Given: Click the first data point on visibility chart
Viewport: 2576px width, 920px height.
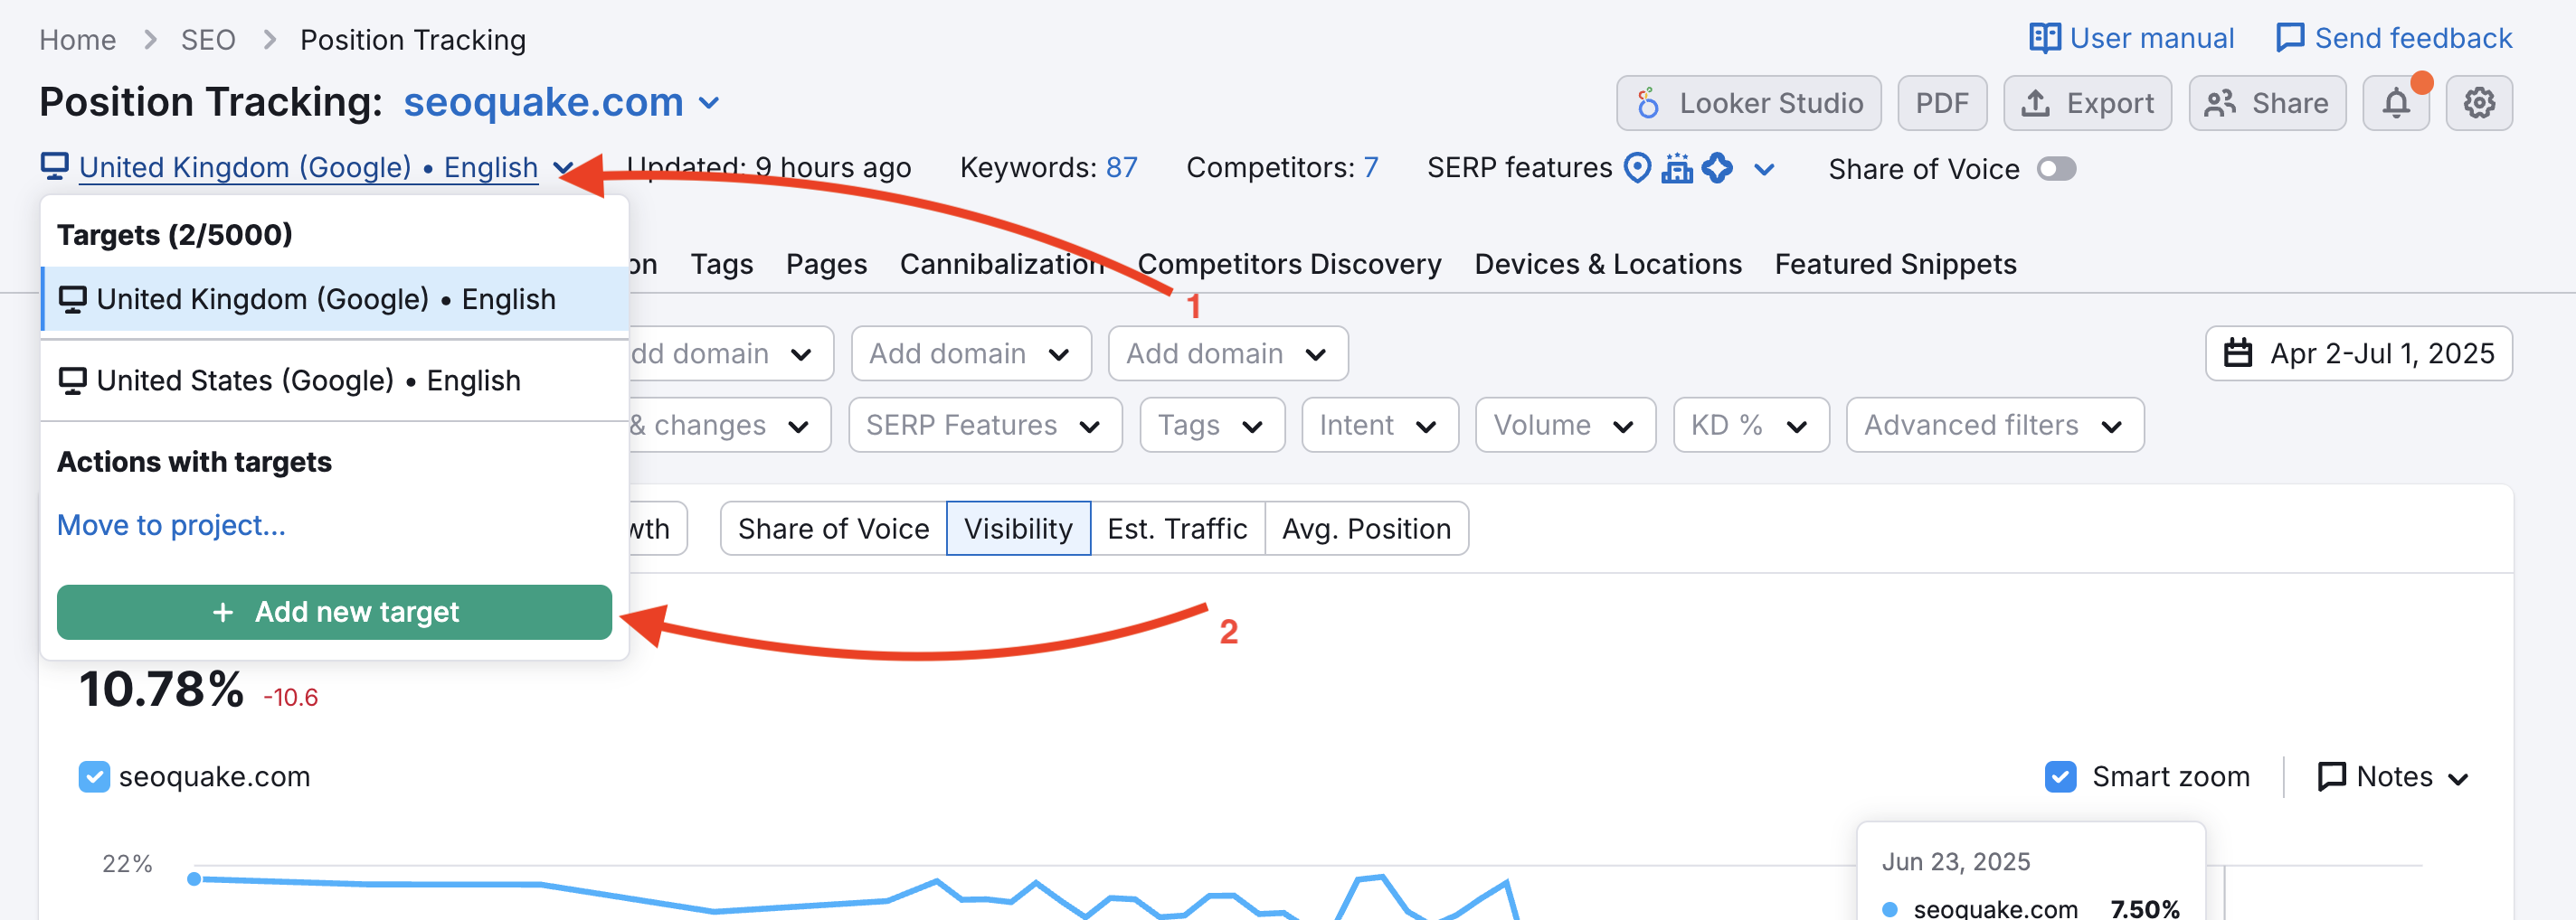Looking at the screenshot, I should coord(194,878).
